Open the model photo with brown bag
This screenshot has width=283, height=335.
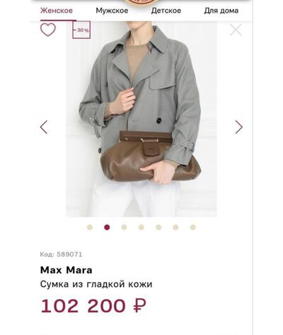141,119
